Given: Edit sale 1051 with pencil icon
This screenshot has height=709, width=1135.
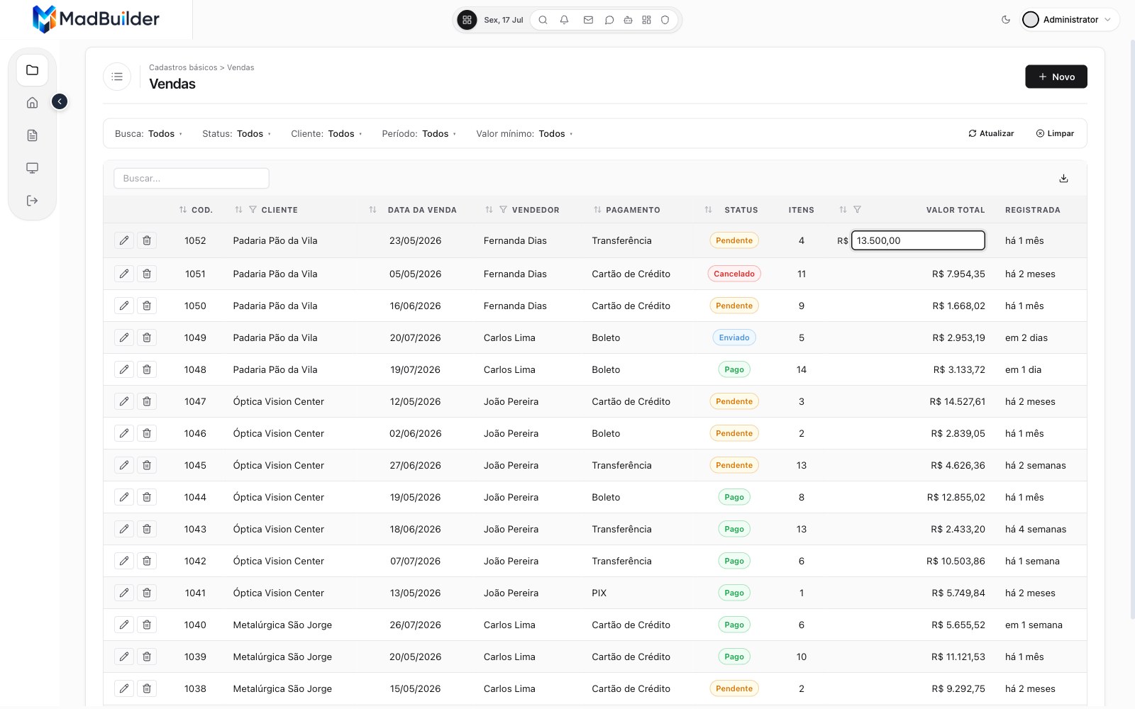Looking at the screenshot, I should pyautogui.click(x=124, y=274).
